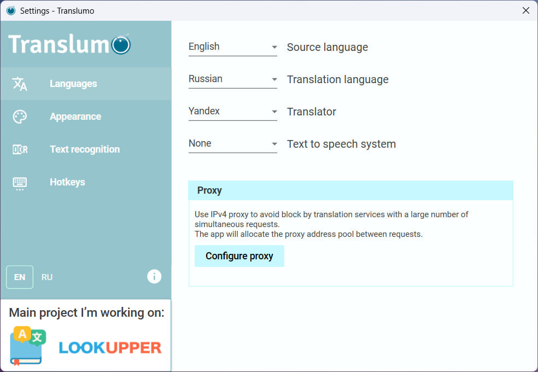Click the Translumo logo eye icon

(121, 45)
